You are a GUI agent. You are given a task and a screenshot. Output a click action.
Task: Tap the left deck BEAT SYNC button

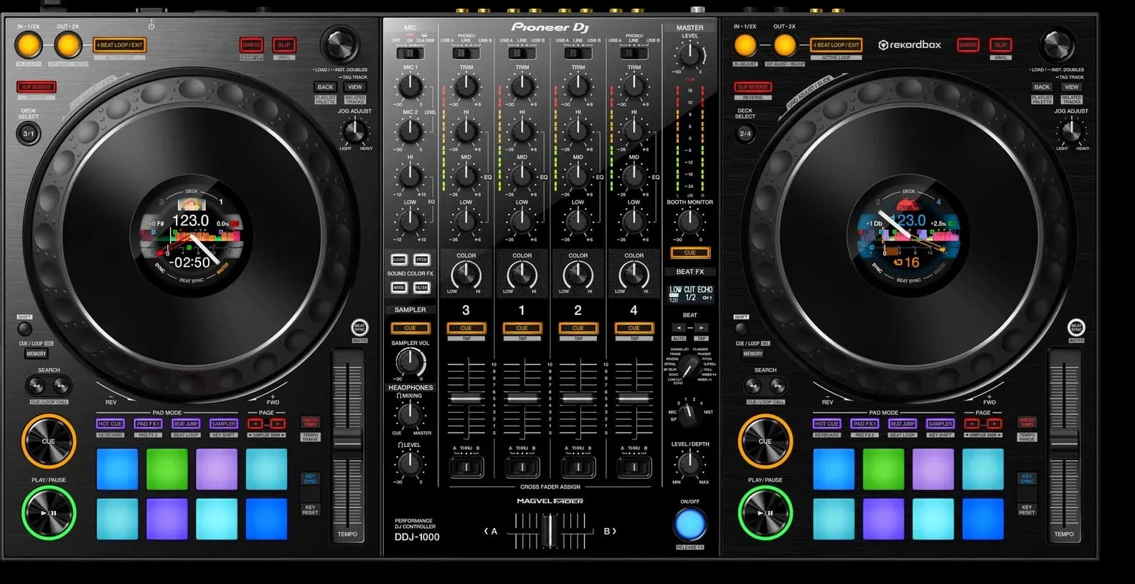click(359, 327)
